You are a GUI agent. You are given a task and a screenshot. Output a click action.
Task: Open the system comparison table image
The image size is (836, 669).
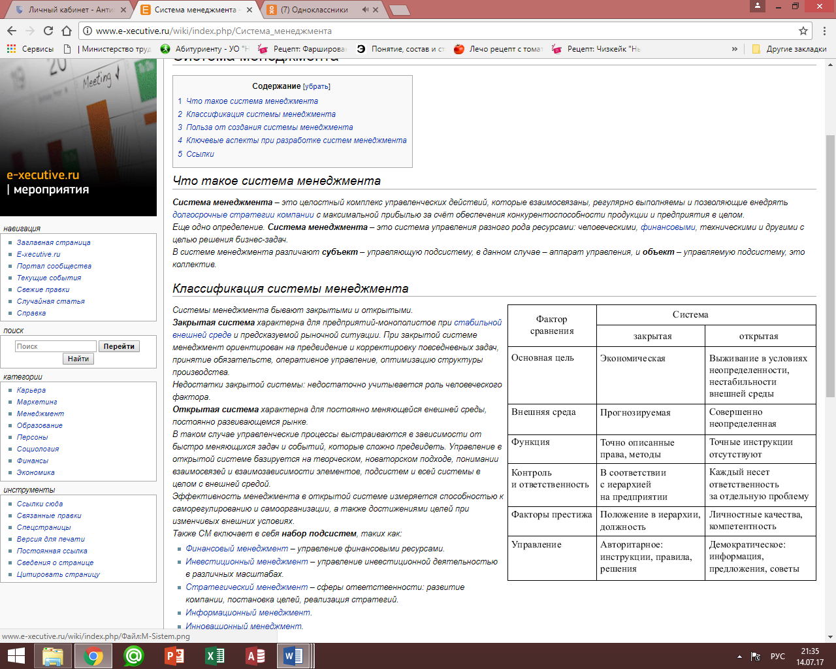(x=662, y=442)
